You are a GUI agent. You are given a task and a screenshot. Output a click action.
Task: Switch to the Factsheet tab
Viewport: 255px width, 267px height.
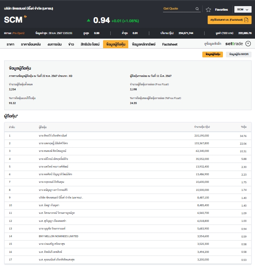pyautogui.click(x=170, y=44)
